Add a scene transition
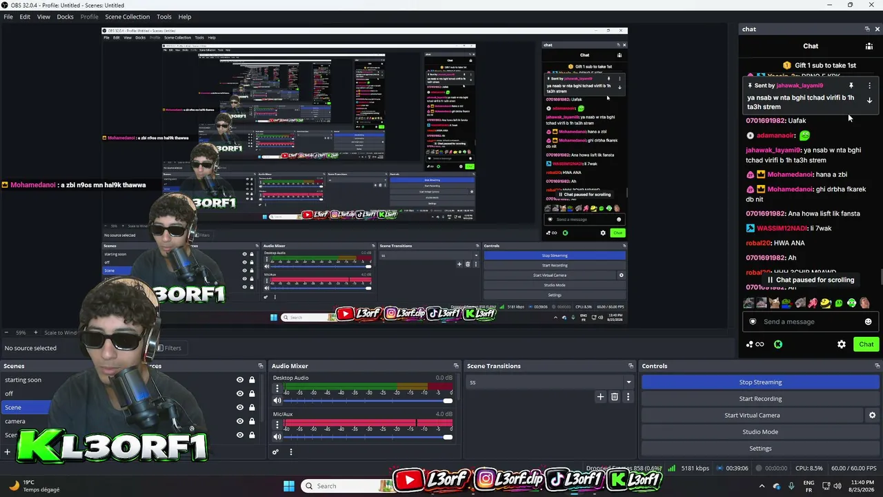Screen dimensions: 883x497 [x=600, y=397]
